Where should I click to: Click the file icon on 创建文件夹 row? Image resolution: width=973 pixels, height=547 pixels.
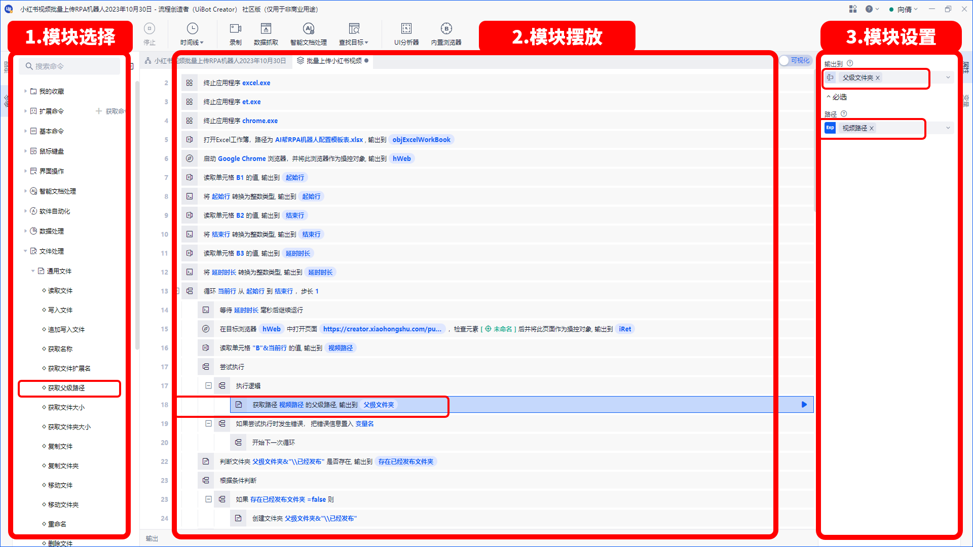[238, 518]
